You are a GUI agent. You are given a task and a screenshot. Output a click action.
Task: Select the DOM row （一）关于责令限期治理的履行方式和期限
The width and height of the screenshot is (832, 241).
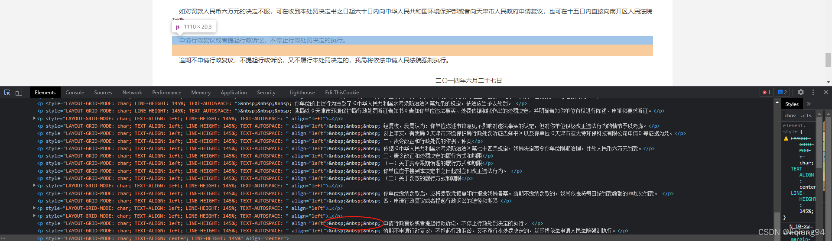pyautogui.click(x=387, y=163)
